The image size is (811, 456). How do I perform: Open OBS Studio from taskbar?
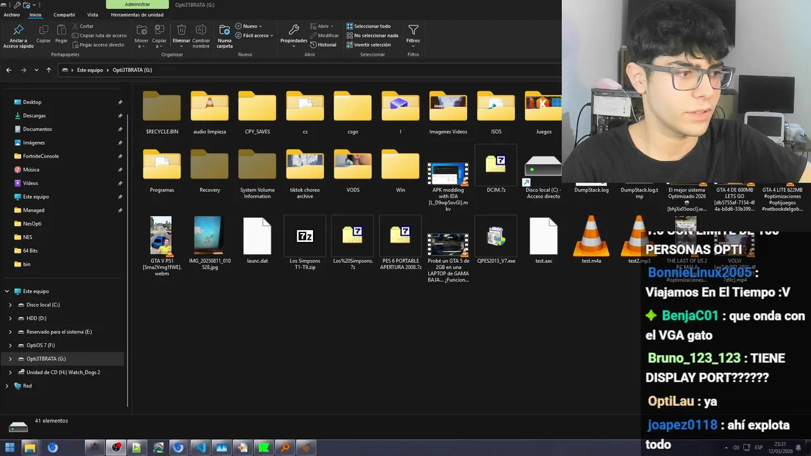[116, 448]
